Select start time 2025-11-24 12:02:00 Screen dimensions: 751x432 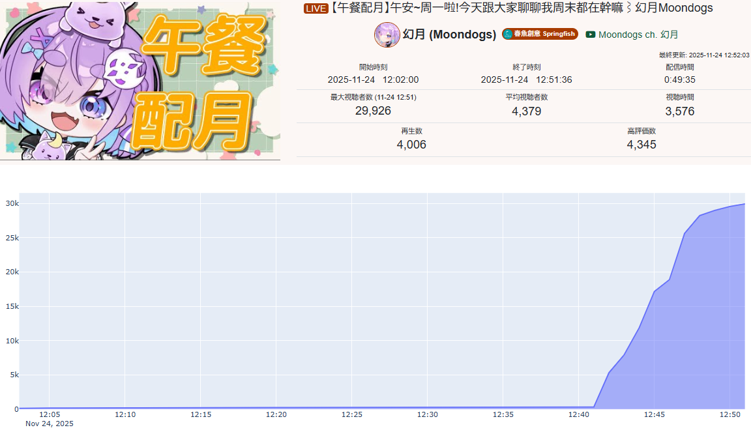click(373, 79)
